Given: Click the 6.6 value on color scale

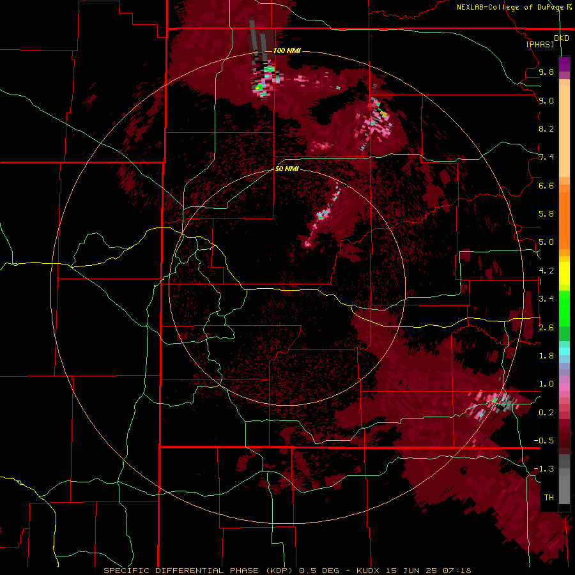Looking at the screenshot, I should click(546, 185).
